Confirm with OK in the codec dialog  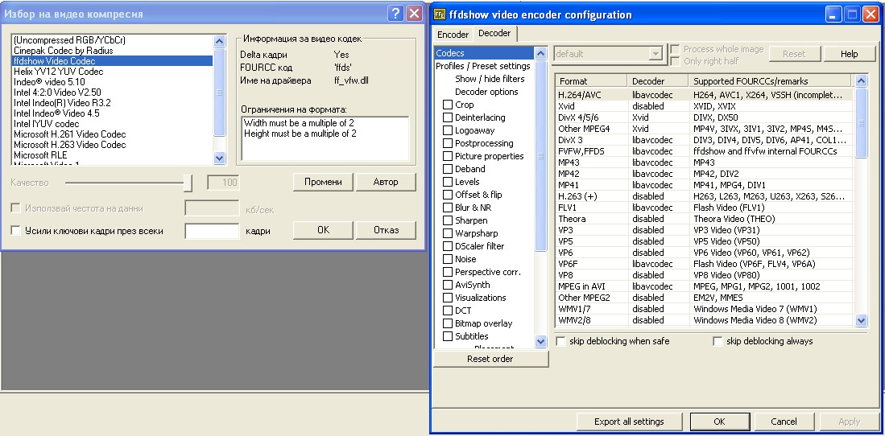[323, 230]
